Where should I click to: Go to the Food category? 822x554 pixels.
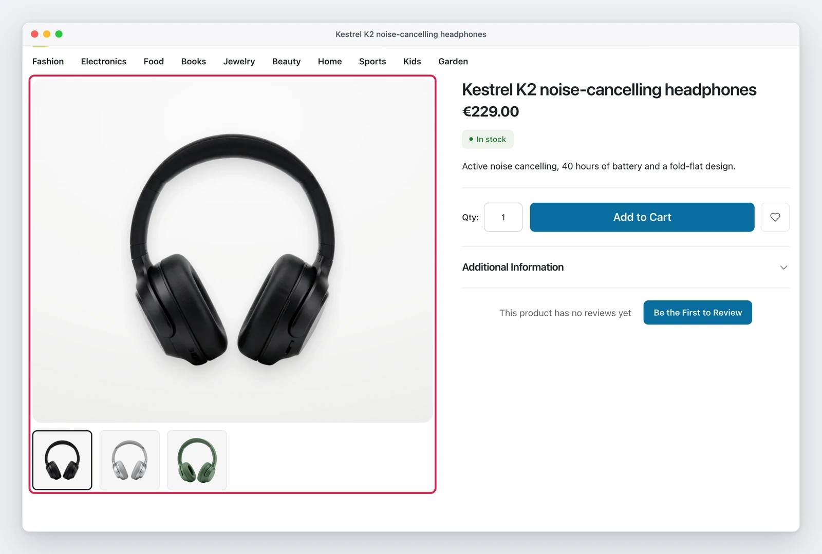tap(154, 61)
